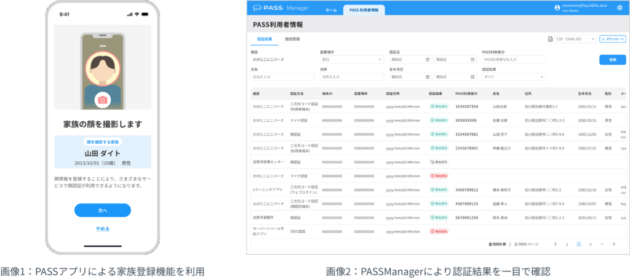Image resolution: width=630 pixels, height=280 pixels.
Task: Open the CSV (Shift-JIS) format dropdown
Action: tap(576, 39)
